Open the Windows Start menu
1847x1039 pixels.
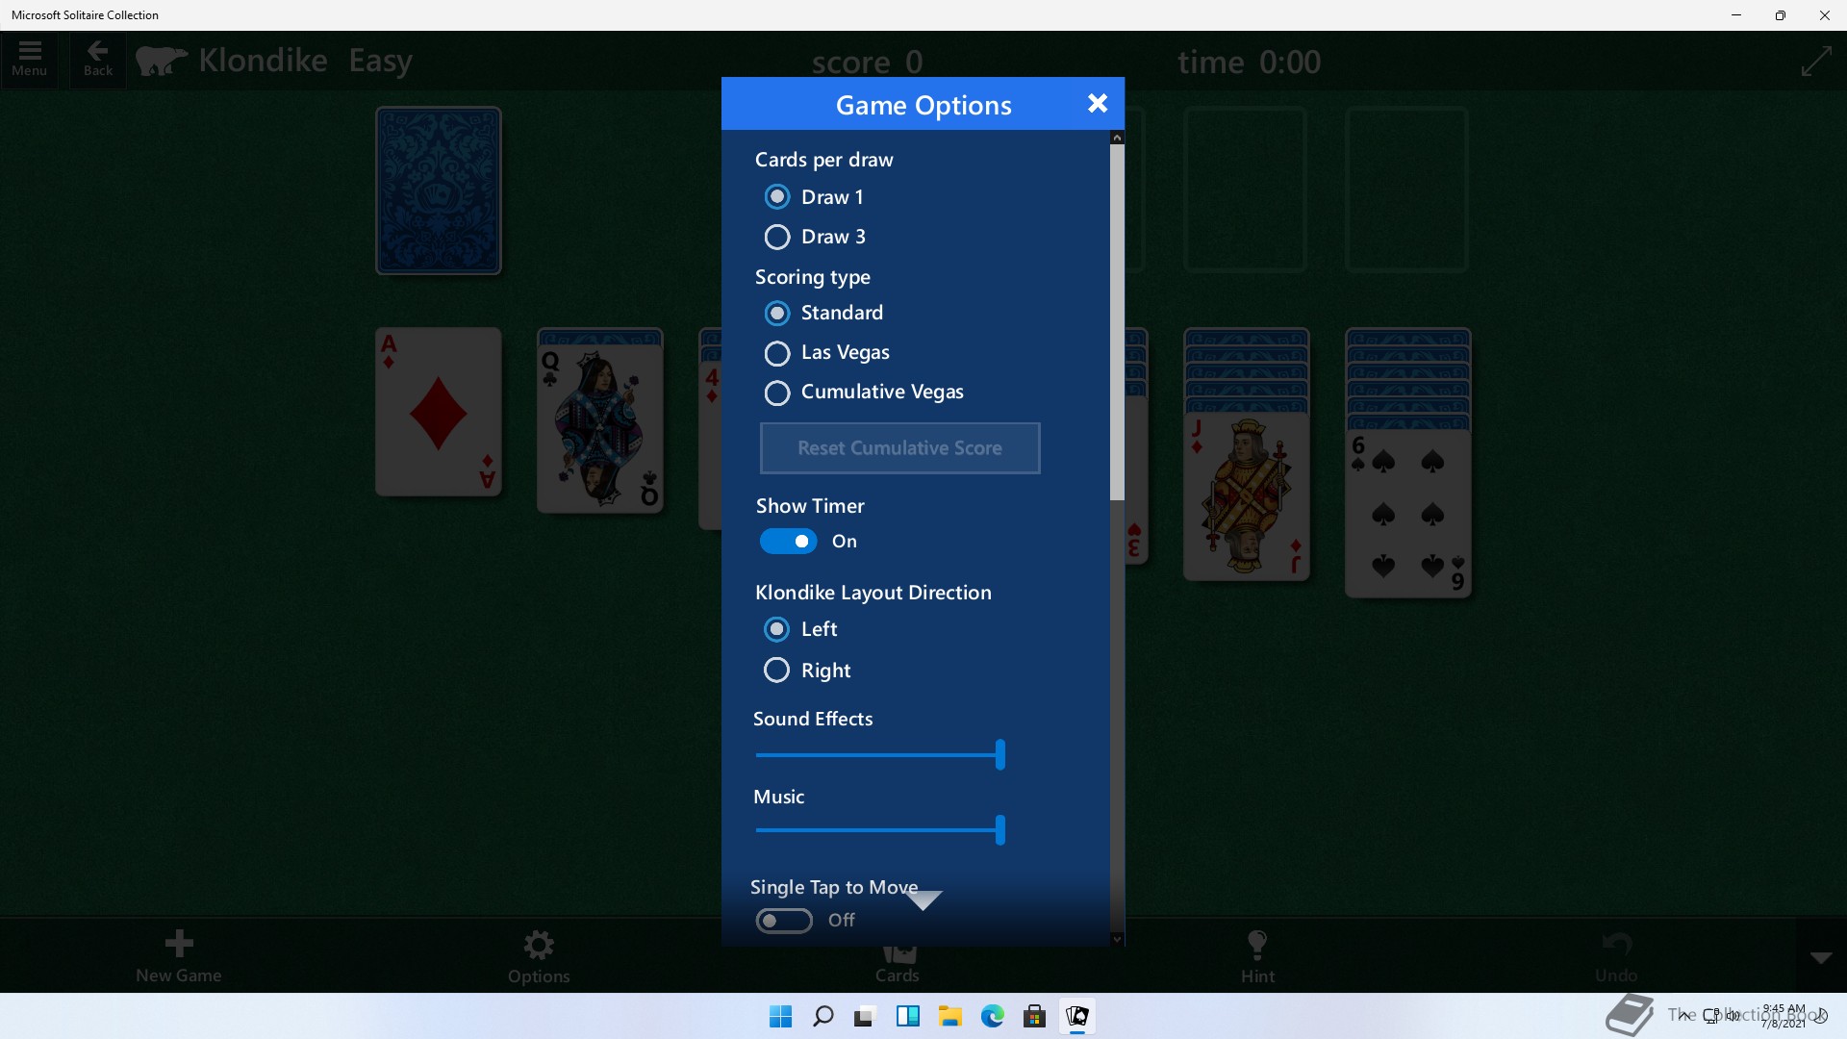click(780, 1016)
